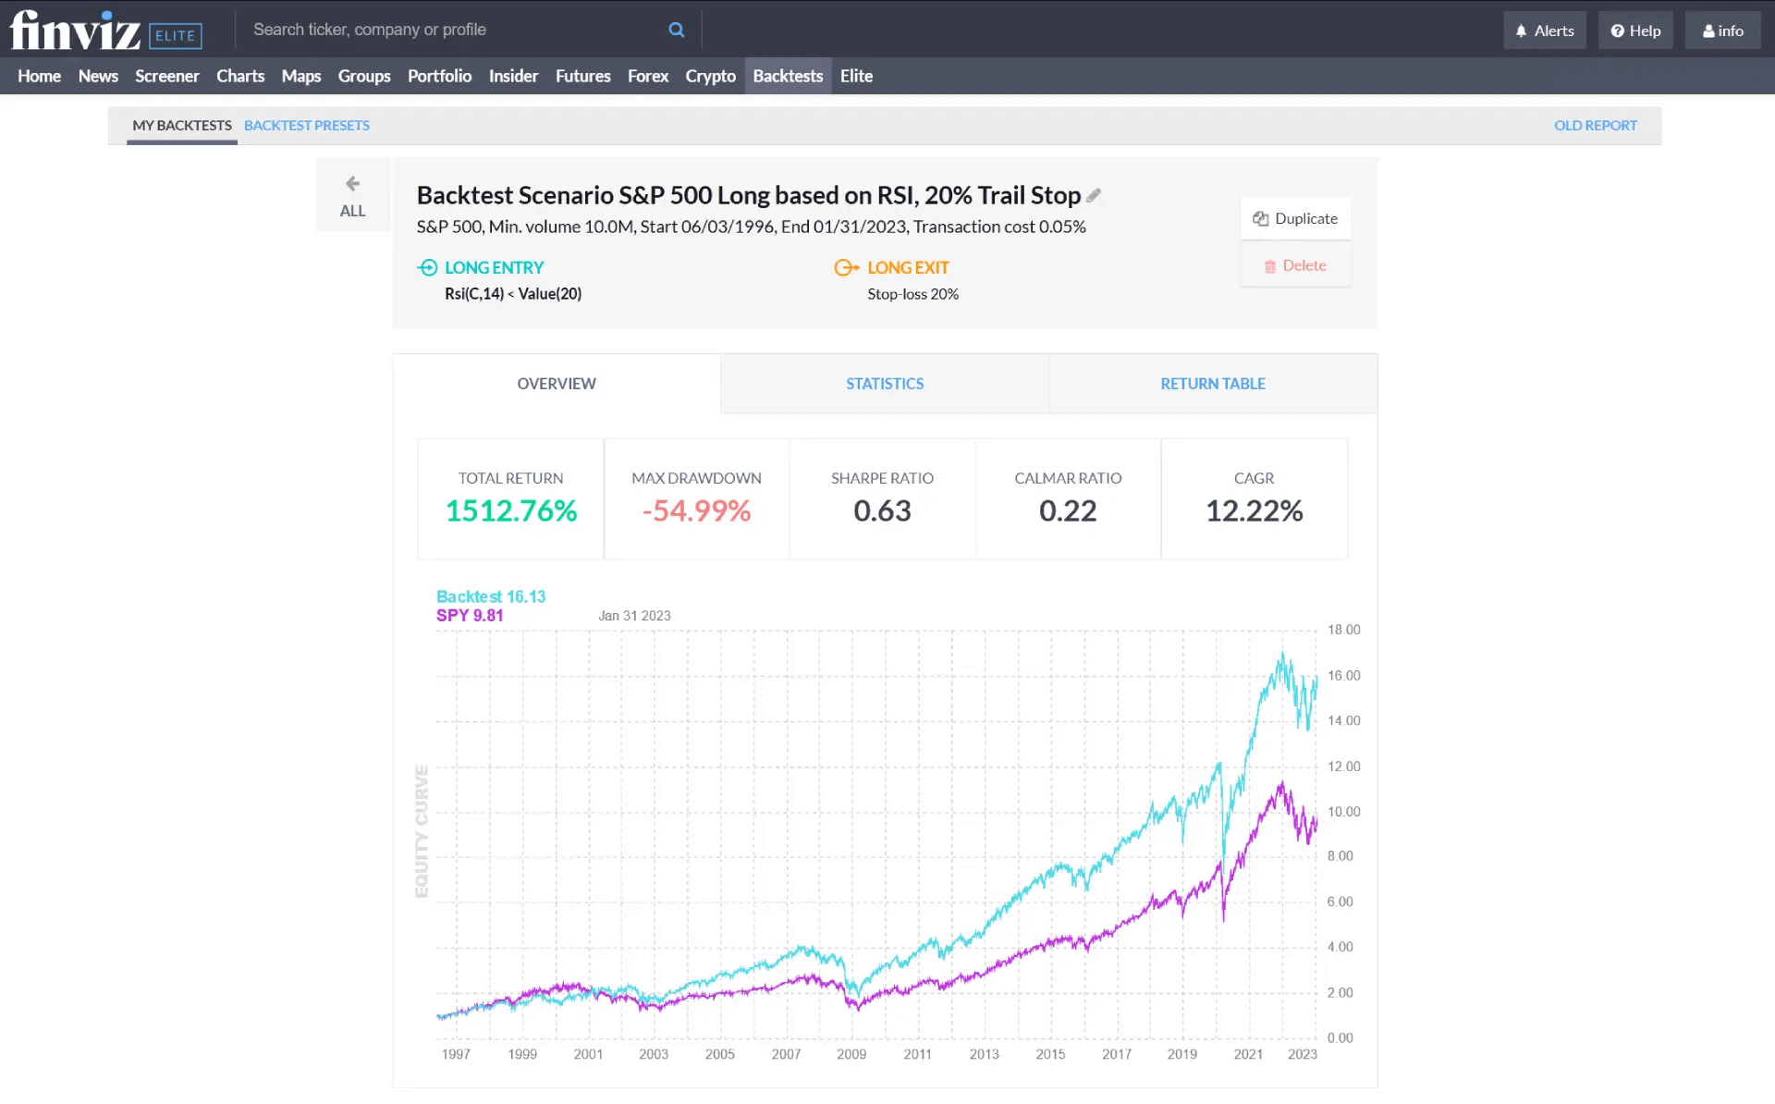Open the News menu item
This screenshot has height=1104, width=1775.
click(x=98, y=76)
